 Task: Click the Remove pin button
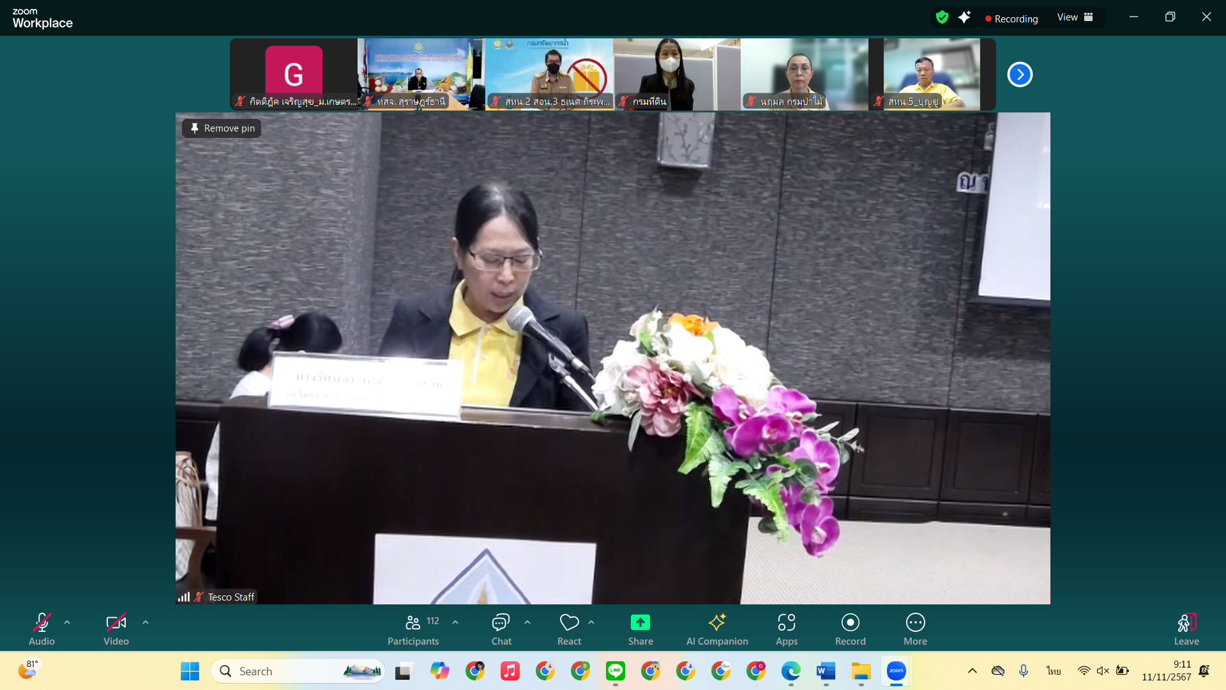tap(222, 128)
